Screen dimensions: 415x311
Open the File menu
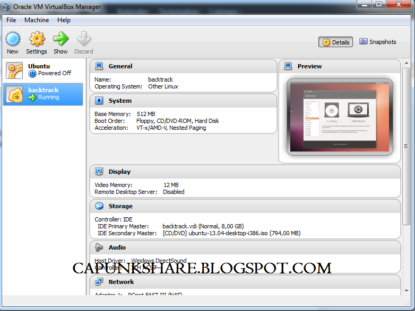pyautogui.click(x=11, y=20)
